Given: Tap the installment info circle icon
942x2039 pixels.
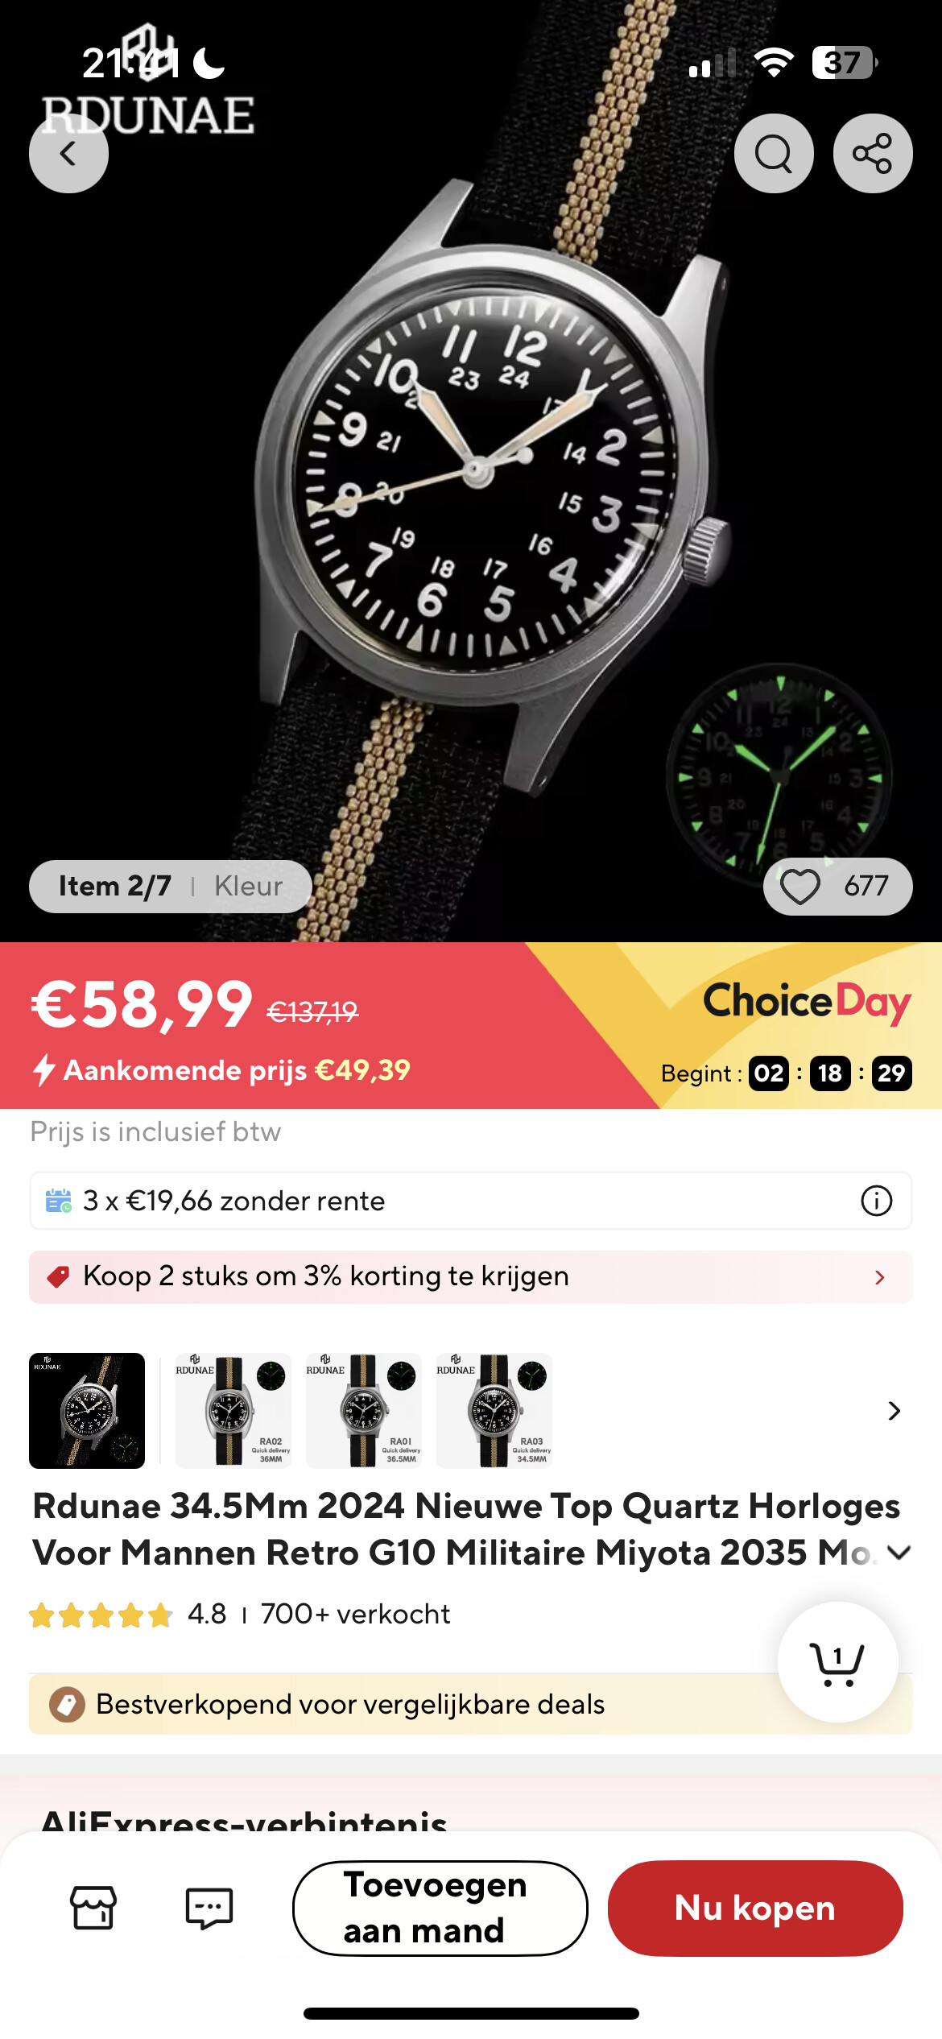Looking at the screenshot, I should coord(877,1201).
